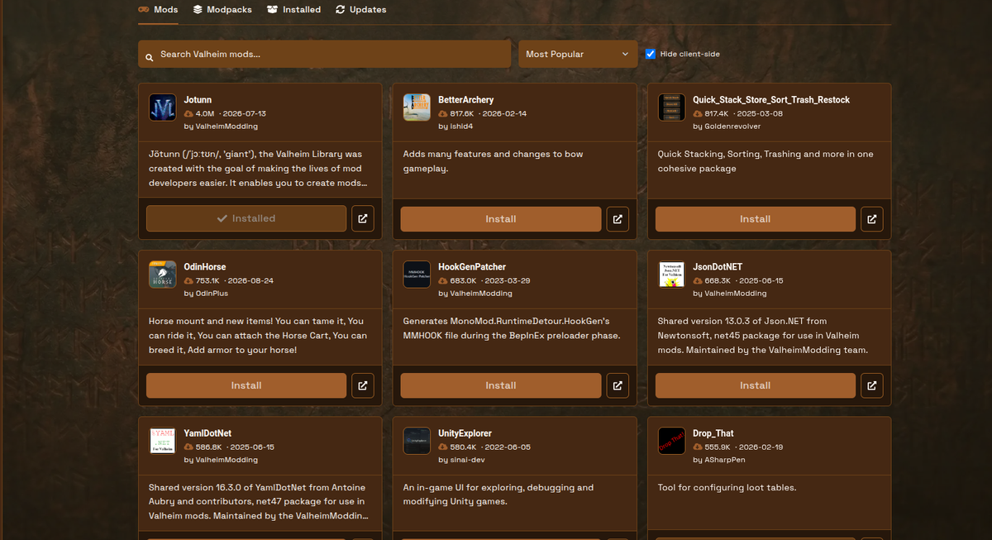
Task: Click the search magnifier icon
Action: click(x=150, y=58)
